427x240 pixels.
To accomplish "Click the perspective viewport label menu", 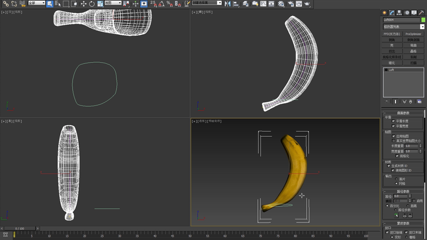I will tap(201, 121).
